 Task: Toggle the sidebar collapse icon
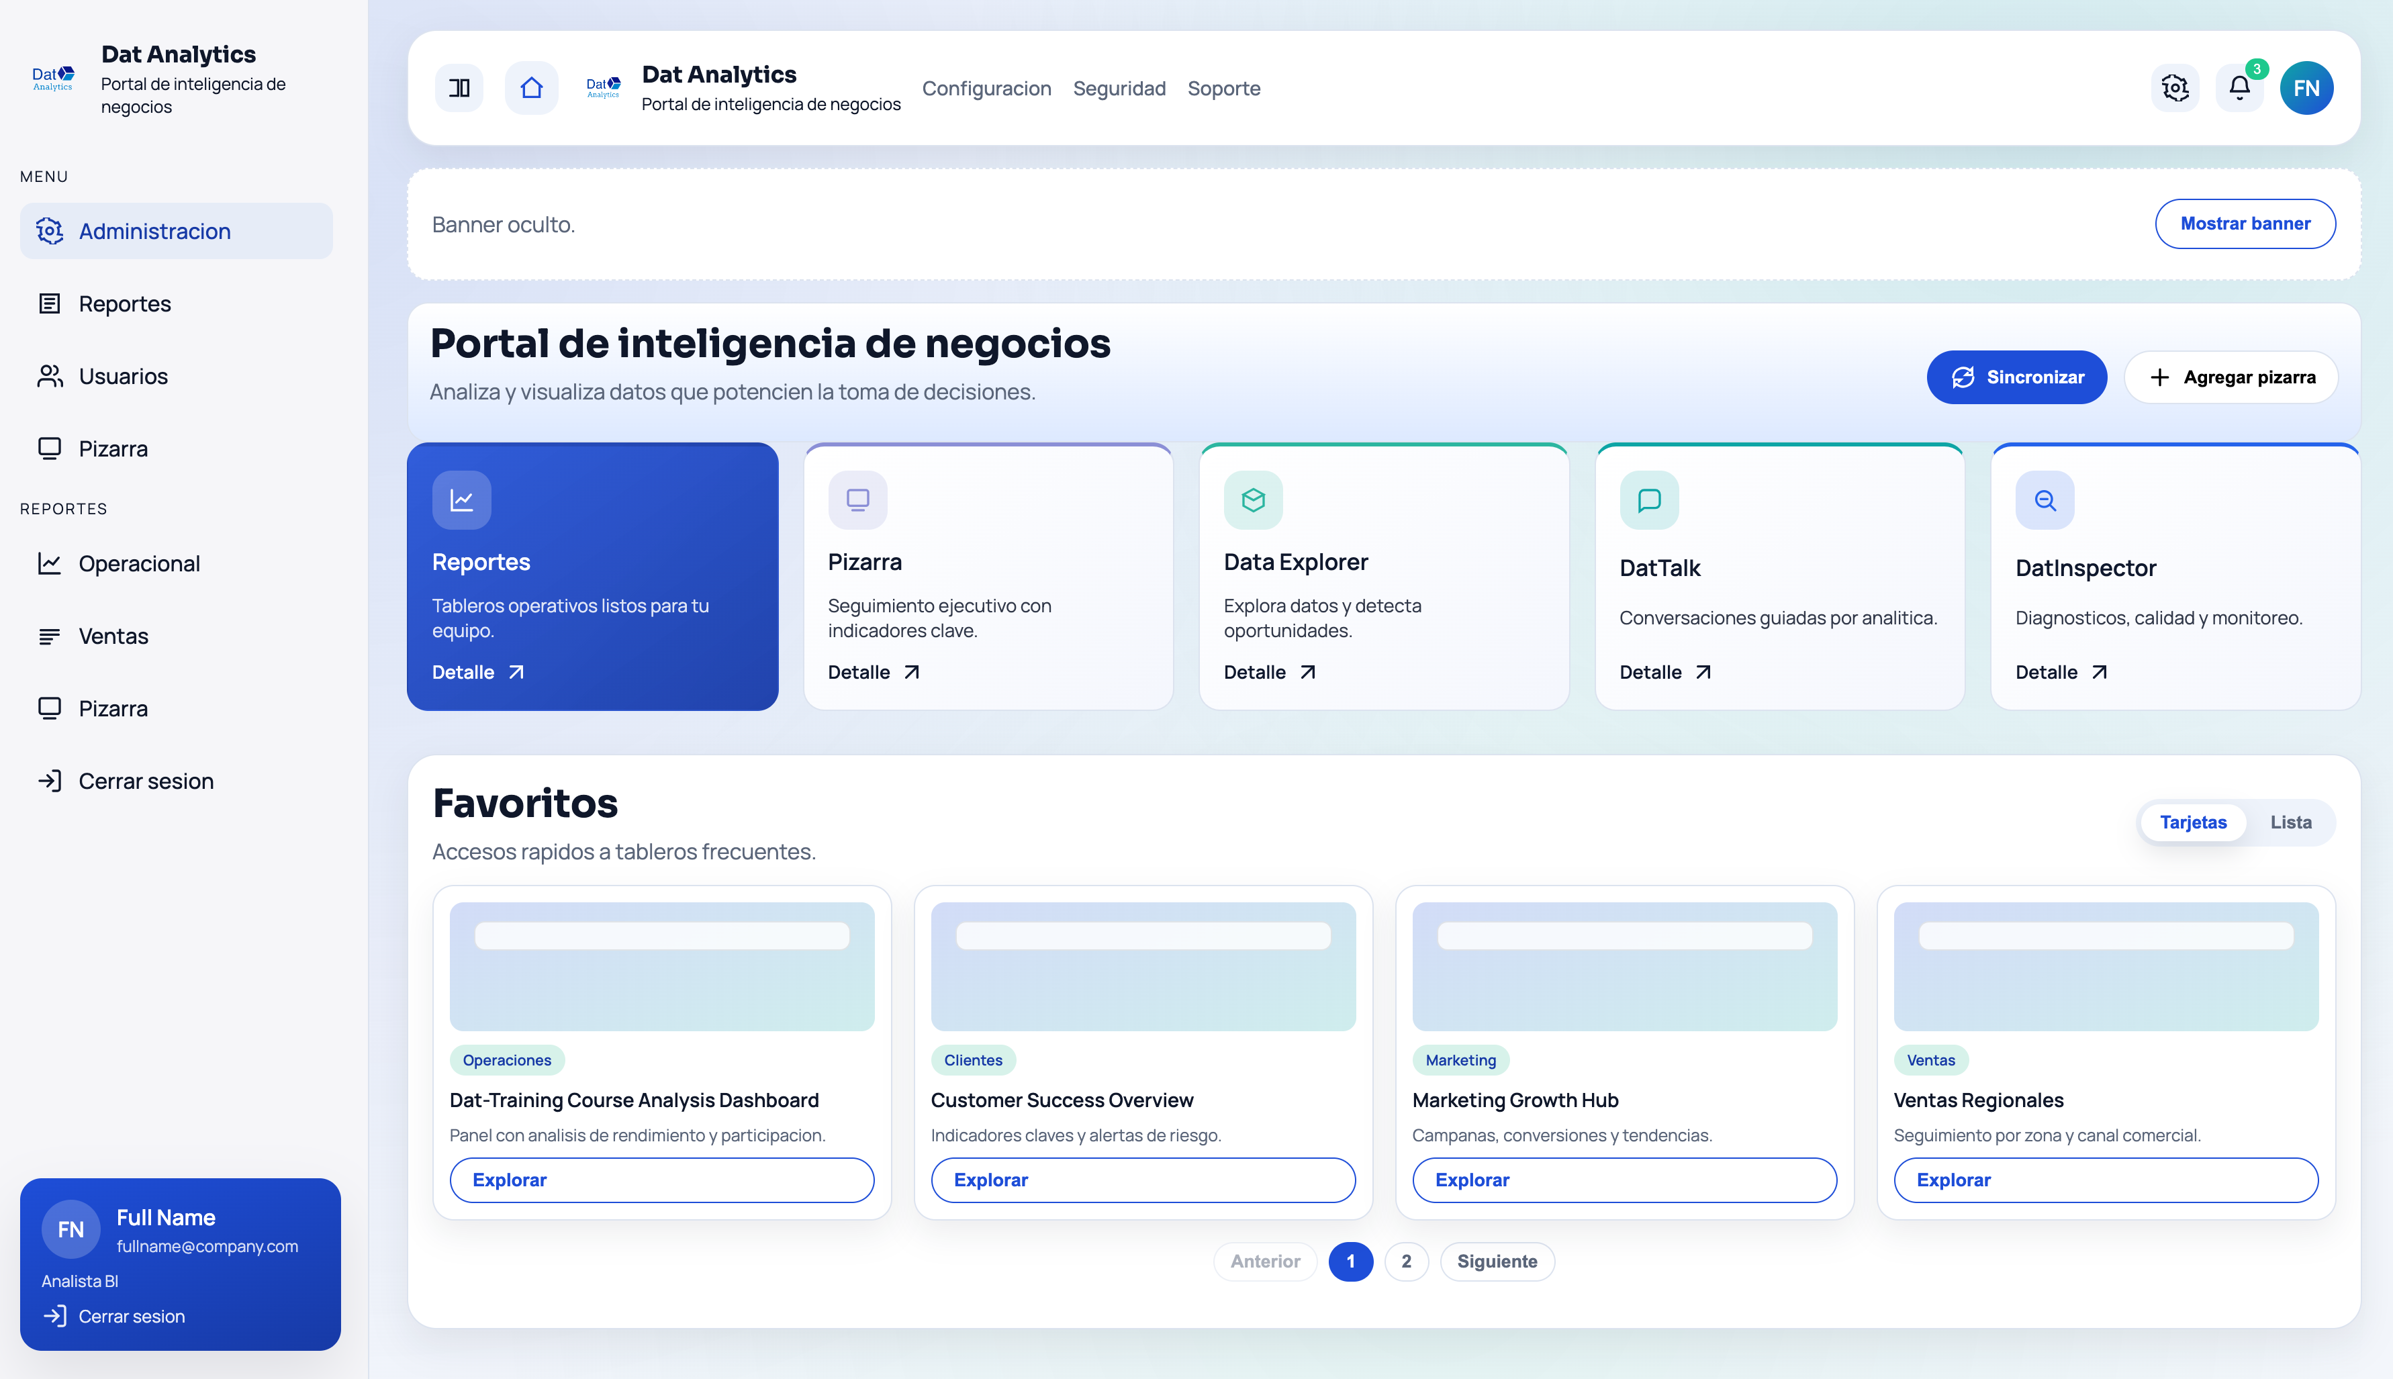459,88
